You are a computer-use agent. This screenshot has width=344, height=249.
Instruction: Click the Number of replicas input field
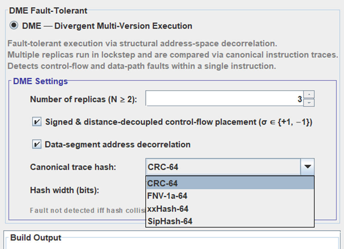point(224,99)
